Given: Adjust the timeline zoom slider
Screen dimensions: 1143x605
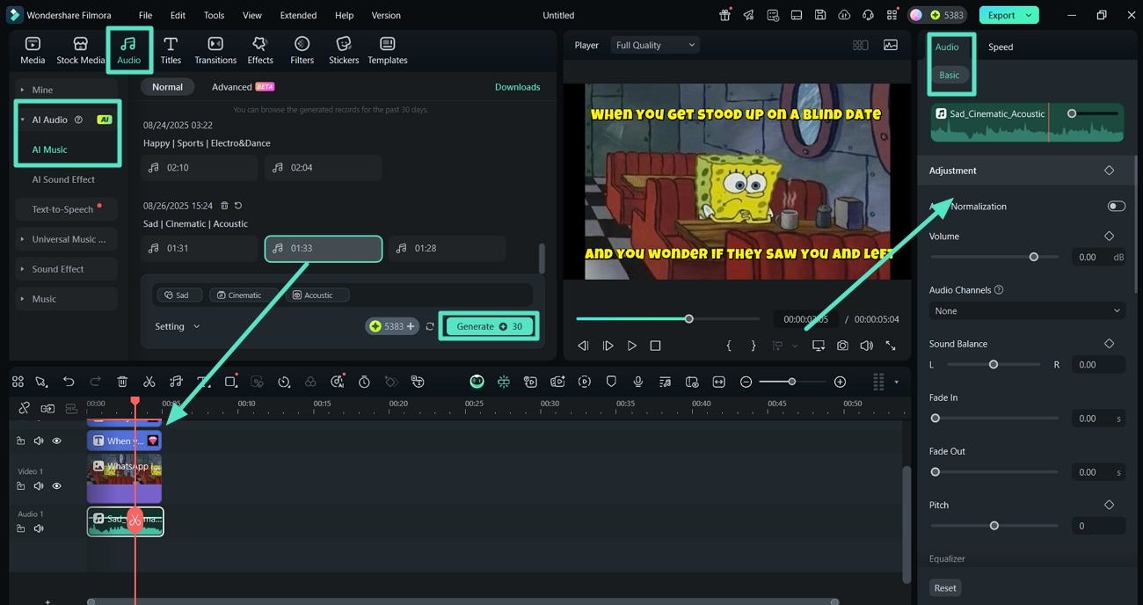Looking at the screenshot, I should click(790, 382).
